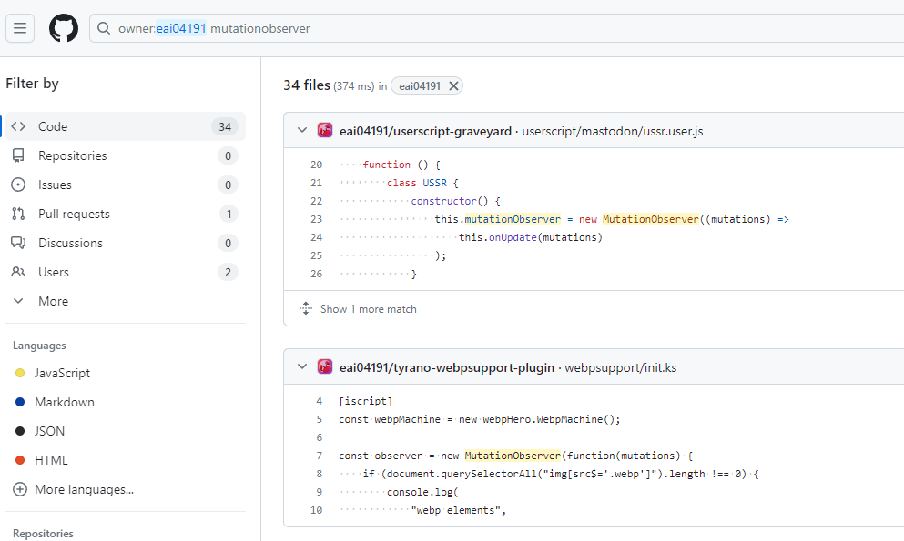Click avatar next to userscript-graveyard
Screen dimensions: 904x541
click(x=325, y=131)
